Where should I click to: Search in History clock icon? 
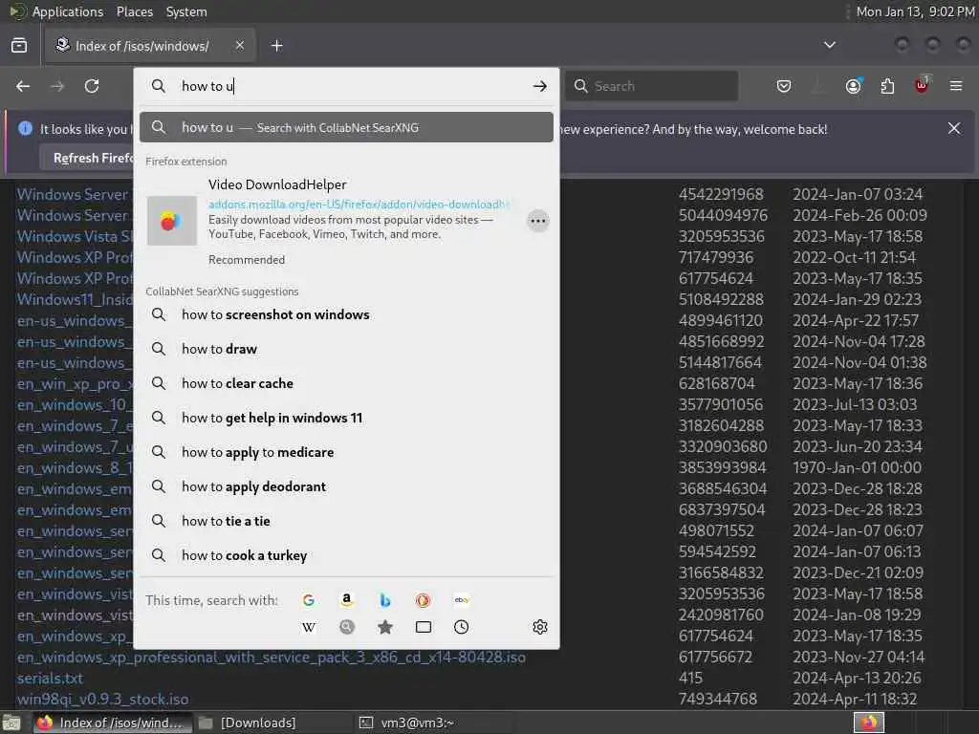(x=462, y=627)
